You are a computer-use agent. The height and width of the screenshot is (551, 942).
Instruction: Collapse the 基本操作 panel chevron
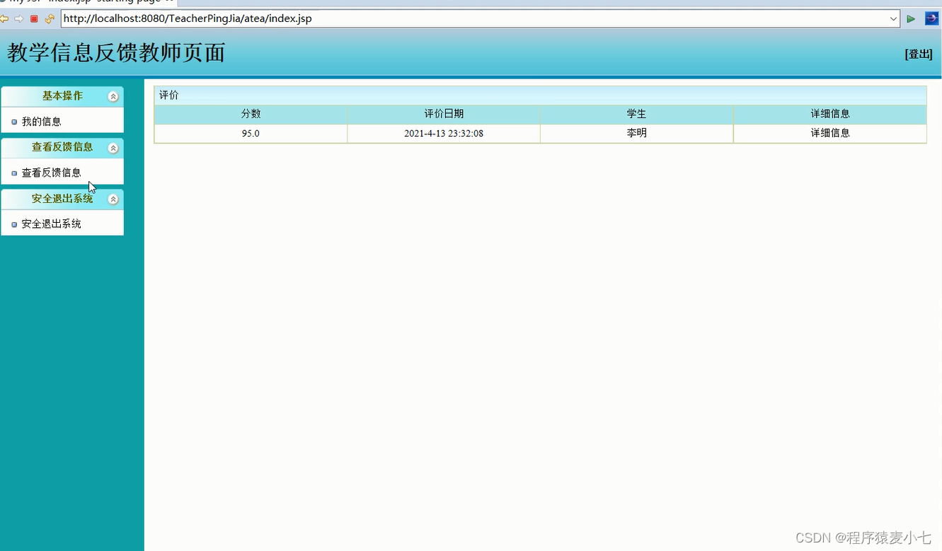(x=113, y=96)
